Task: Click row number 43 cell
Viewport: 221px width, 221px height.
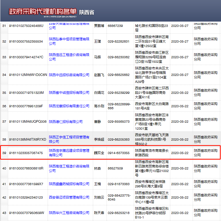Action: pos(4,213)
